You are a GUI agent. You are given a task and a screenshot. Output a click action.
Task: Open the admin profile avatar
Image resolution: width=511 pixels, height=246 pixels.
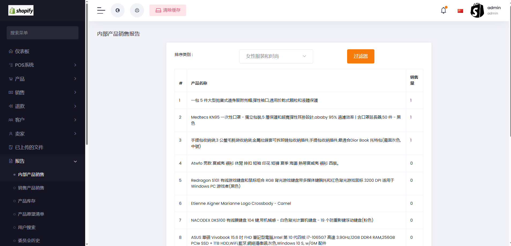(477, 10)
